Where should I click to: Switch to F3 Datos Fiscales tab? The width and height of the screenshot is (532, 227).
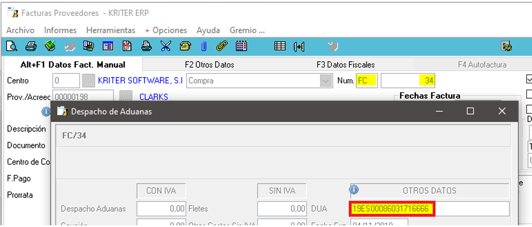pyautogui.click(x=346, y=64)
